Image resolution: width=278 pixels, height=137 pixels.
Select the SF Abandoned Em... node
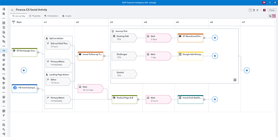[191, 38]
